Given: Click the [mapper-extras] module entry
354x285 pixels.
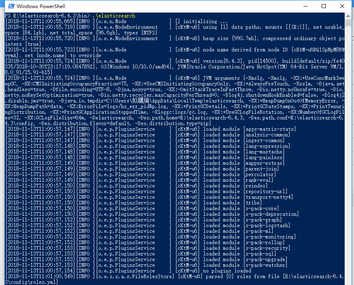Looking at the screenshot, I should click(x=264, y=163).
